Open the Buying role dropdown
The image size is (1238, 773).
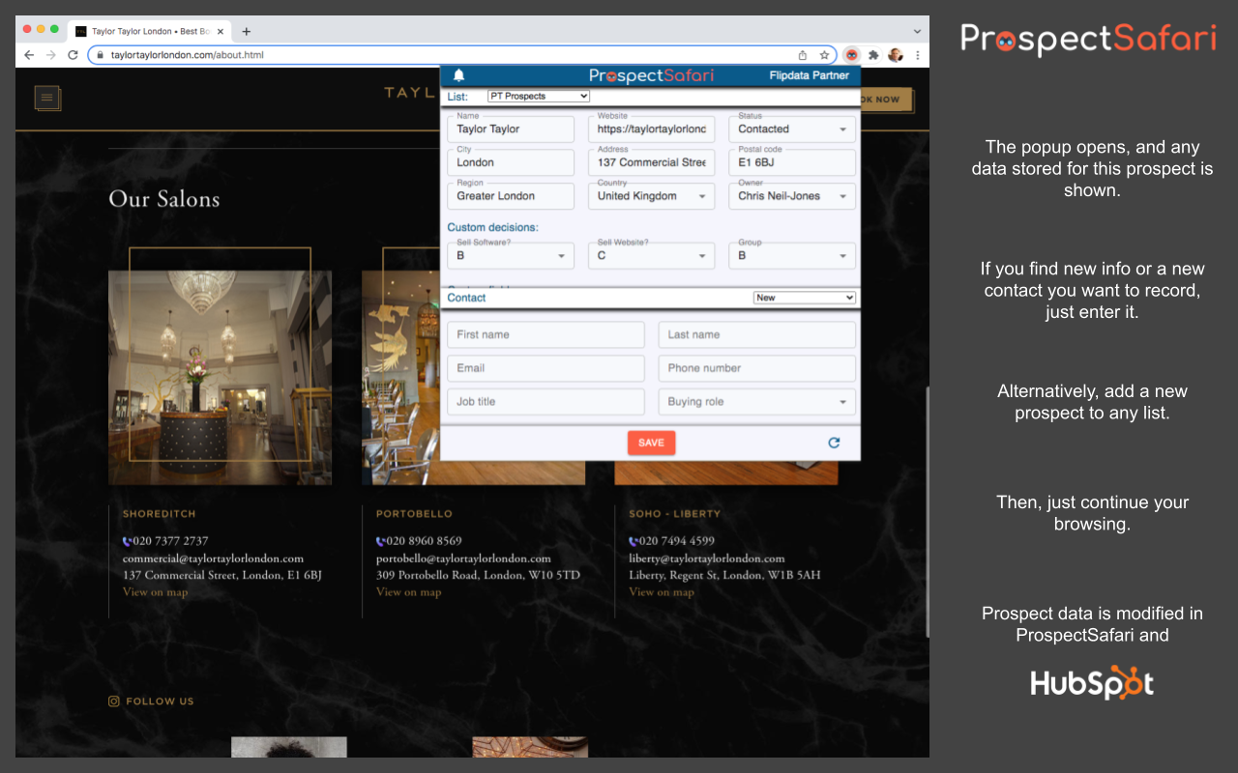[756, 402]
